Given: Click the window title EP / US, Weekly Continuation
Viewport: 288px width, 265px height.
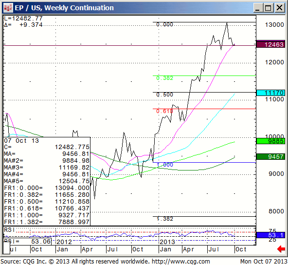Looking at the screenshot, I should click(64, 8).
